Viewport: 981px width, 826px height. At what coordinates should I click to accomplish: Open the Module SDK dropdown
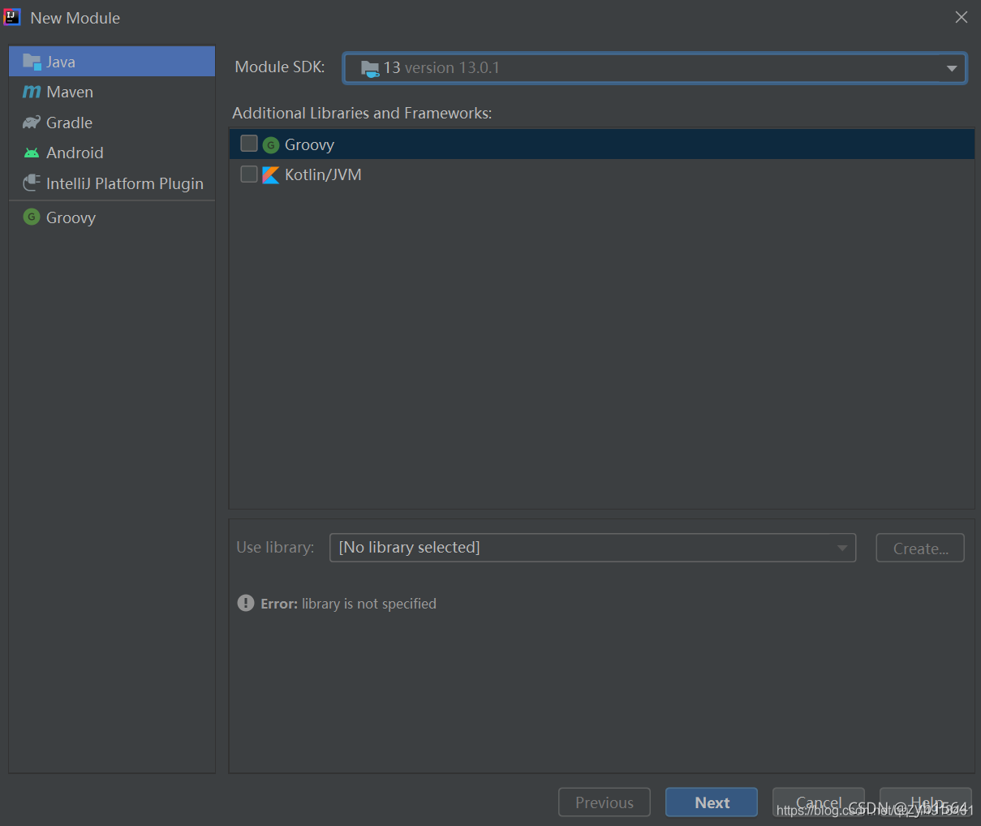(x=655, y=68)
